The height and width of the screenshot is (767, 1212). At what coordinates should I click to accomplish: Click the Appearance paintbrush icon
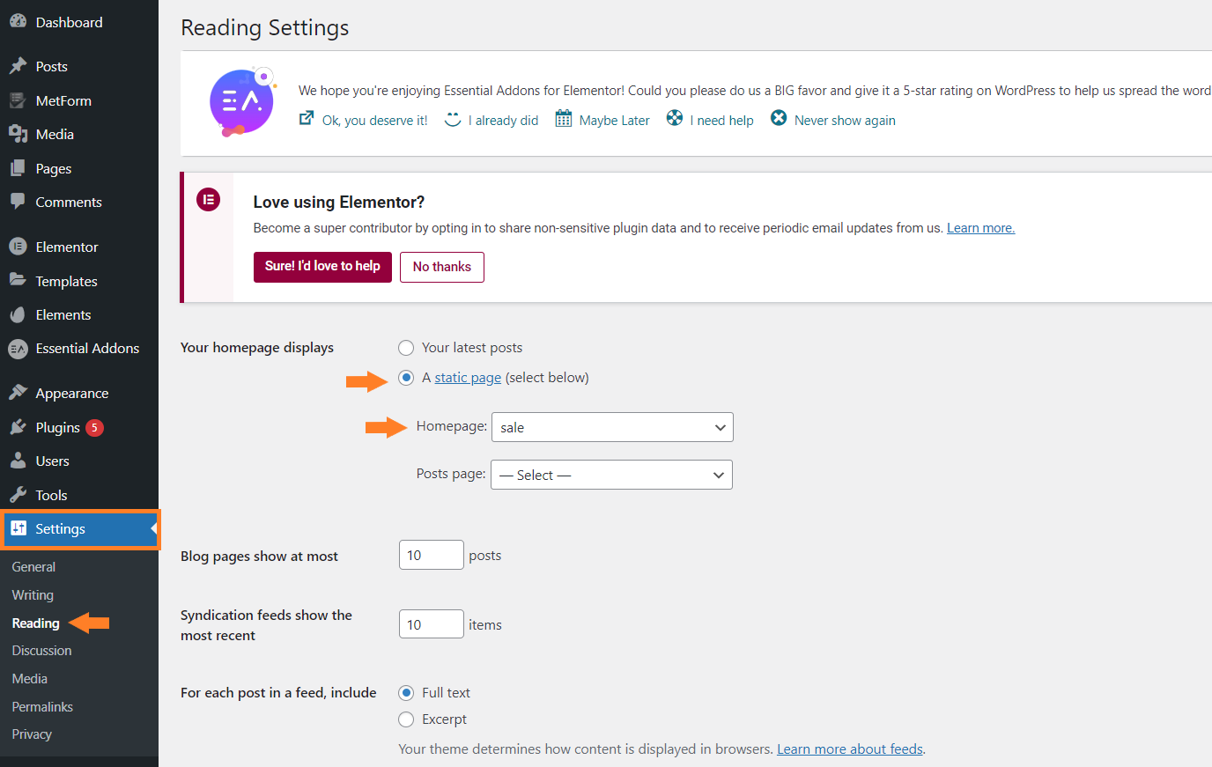pyautogui.click(x=18, y=393)
